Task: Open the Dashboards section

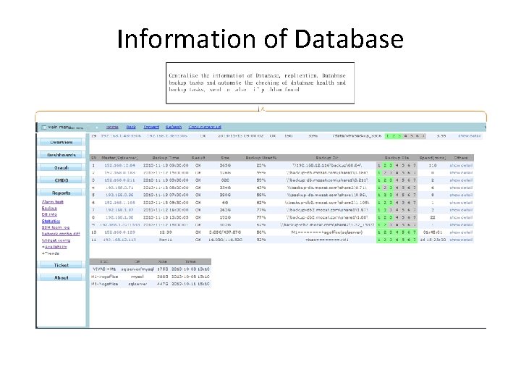Action: [x=61, y=155]
